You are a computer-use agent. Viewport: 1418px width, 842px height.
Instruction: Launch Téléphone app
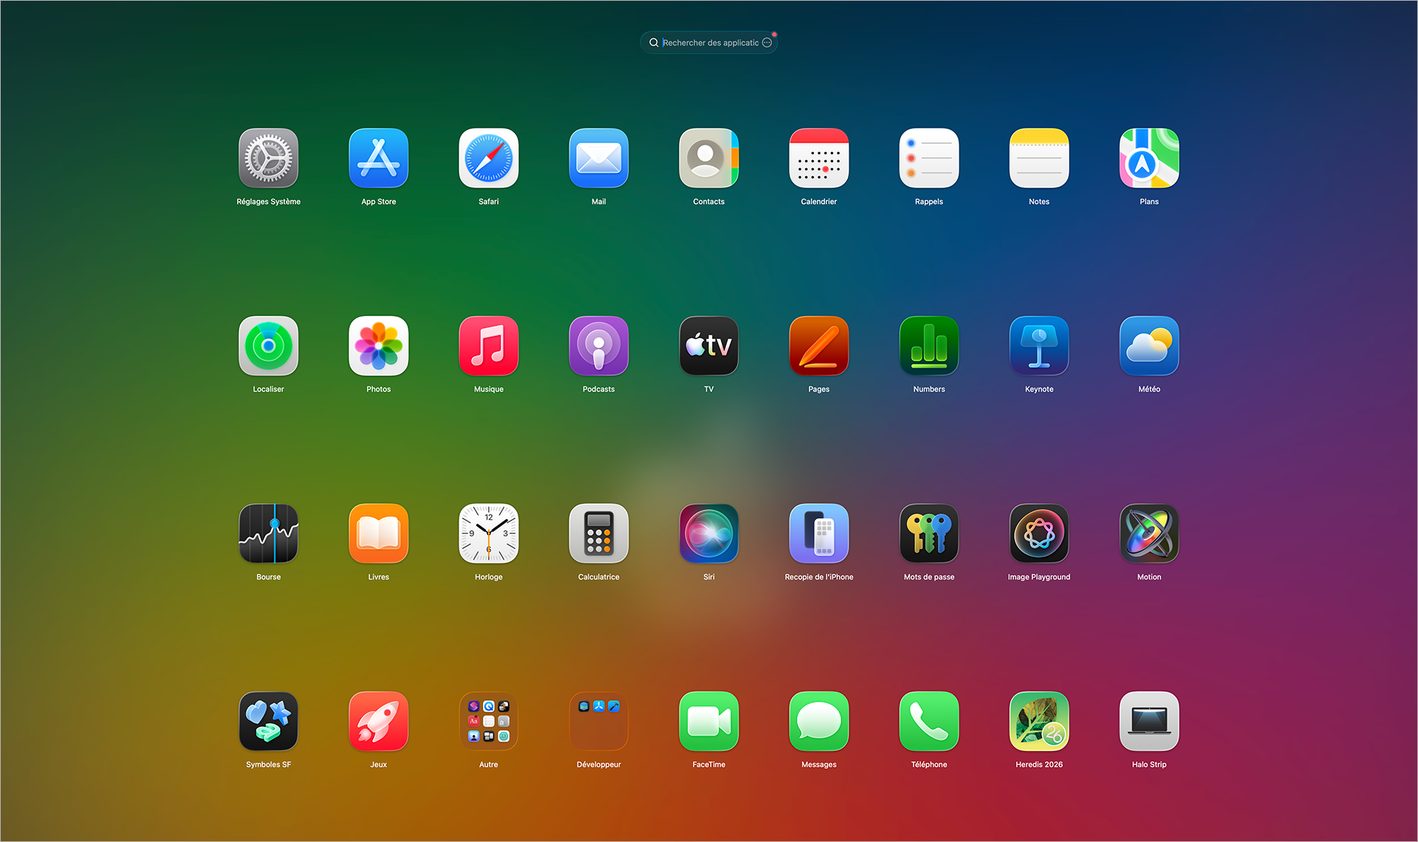[928, 721]
